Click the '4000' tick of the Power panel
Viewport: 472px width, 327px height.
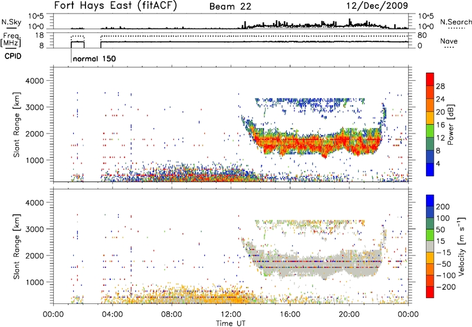35,81
